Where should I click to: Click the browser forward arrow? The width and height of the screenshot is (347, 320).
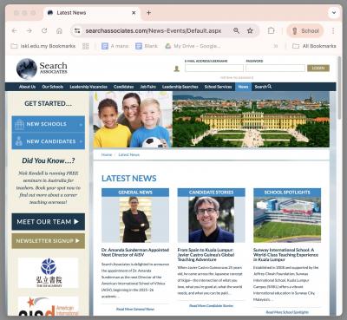point(29,30)
